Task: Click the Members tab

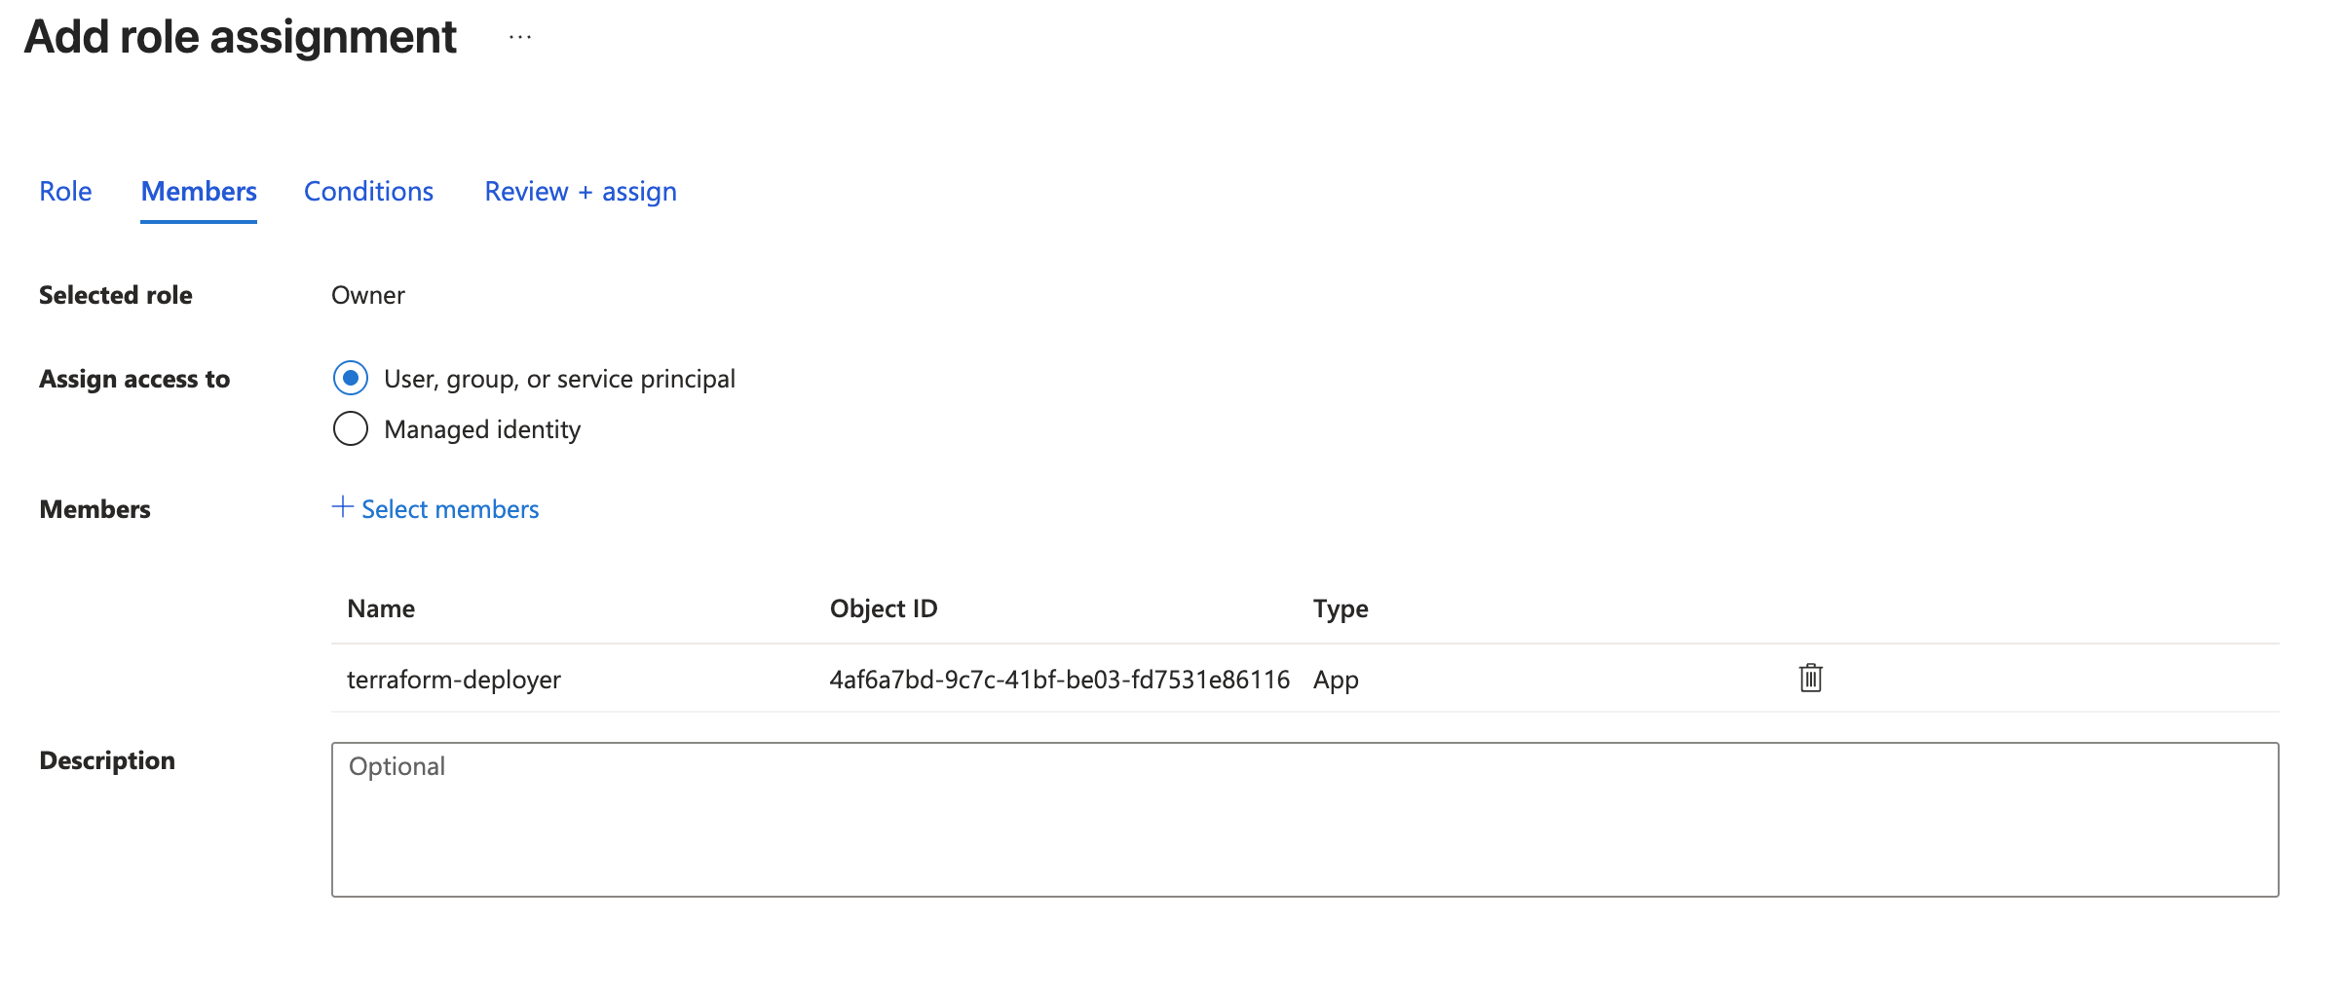Action: (199, 191)
